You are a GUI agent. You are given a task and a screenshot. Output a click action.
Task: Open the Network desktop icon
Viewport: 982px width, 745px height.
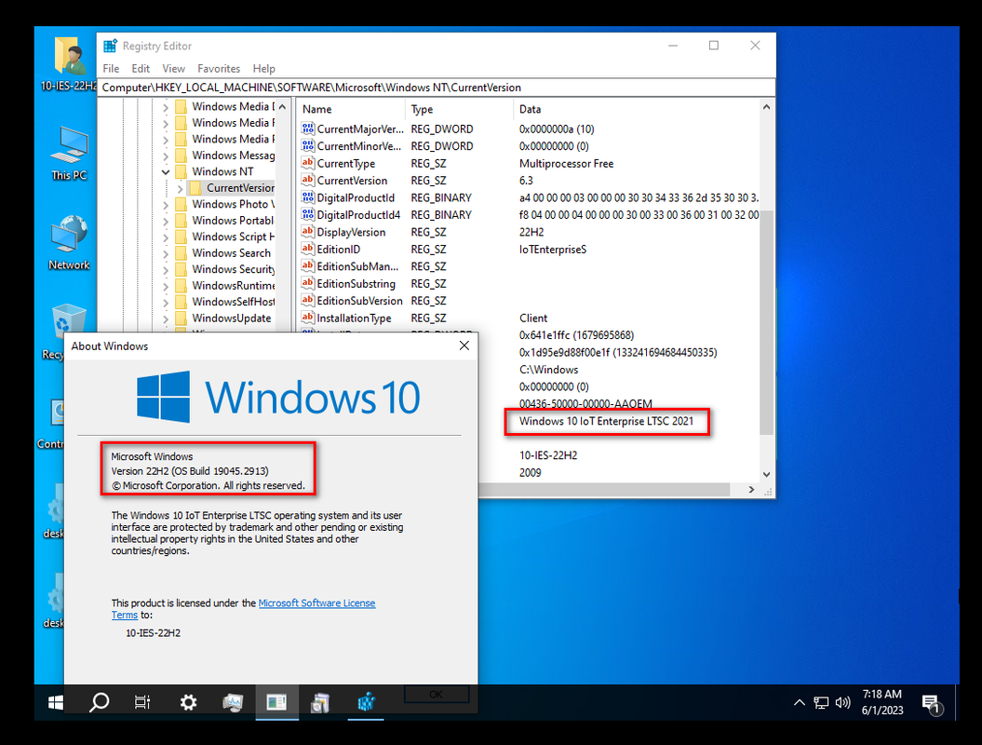click(69, 243)
